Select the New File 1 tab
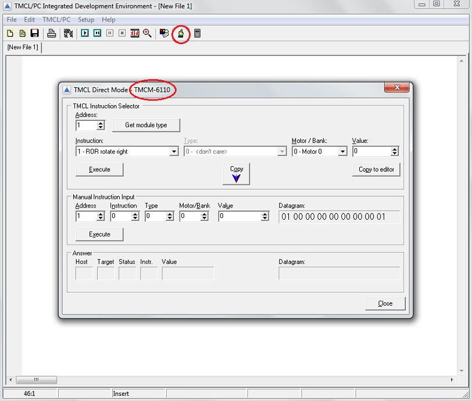Screen dimensions: 472x401 click(23, 47)
